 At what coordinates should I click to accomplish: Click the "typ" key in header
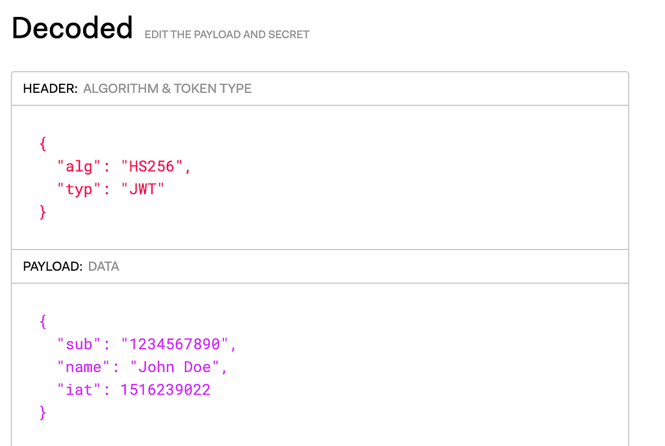(79, 190)
